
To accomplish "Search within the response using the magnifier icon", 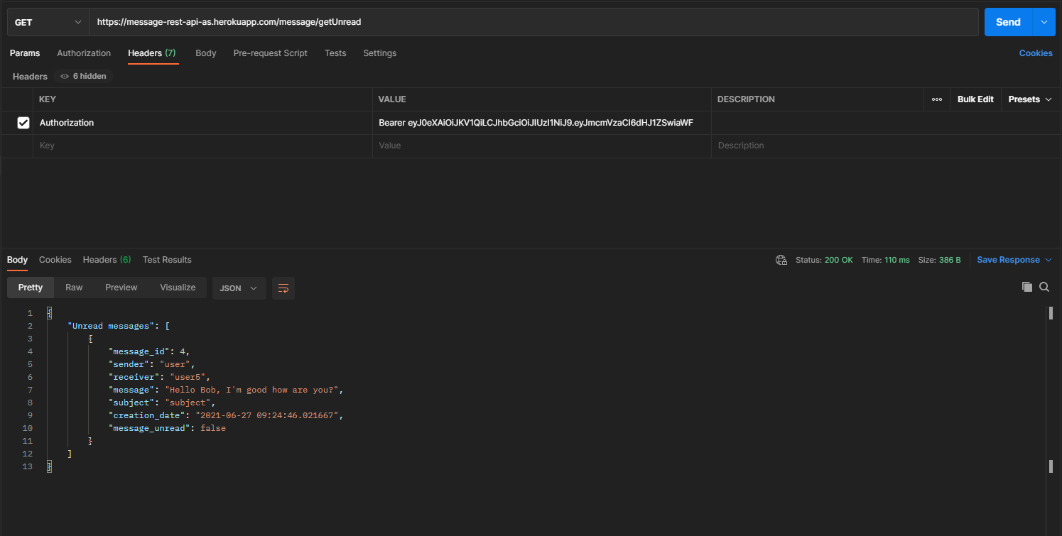I will (x=1044, y=287).
